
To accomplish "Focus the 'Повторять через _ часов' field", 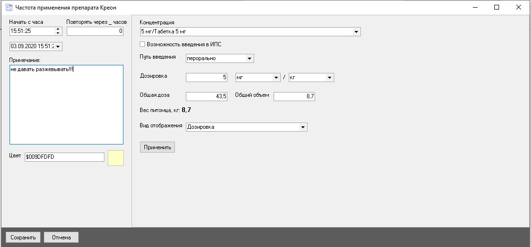I will tap(95, 31).
